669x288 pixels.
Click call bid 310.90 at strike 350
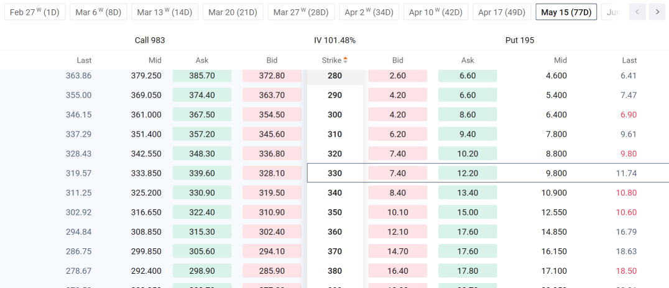[x=272, y=212]
